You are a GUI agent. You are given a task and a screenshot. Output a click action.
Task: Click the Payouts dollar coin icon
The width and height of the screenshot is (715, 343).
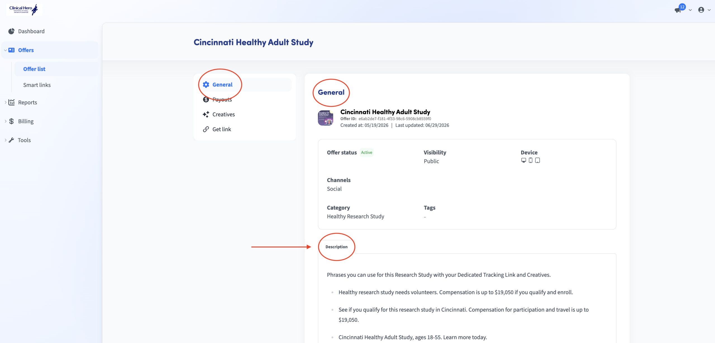coord(206,99)
